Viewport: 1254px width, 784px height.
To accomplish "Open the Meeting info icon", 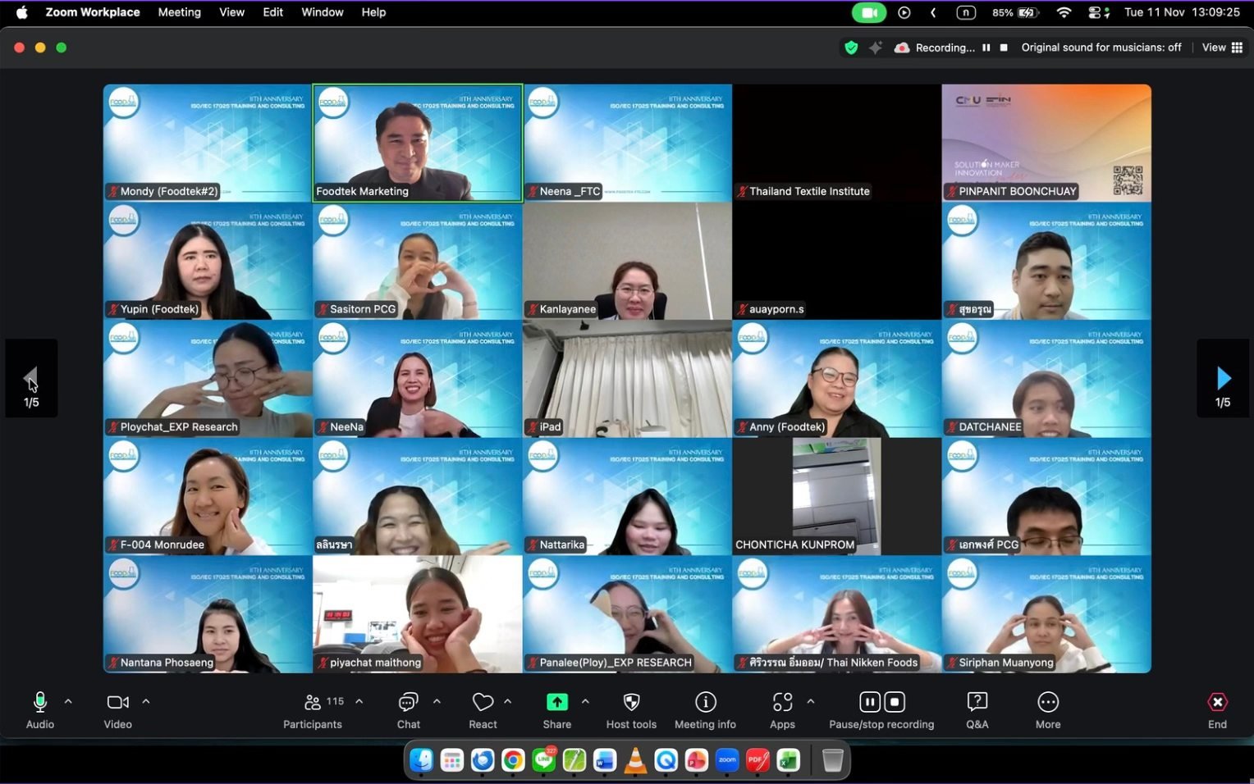I will pos(705,703).
